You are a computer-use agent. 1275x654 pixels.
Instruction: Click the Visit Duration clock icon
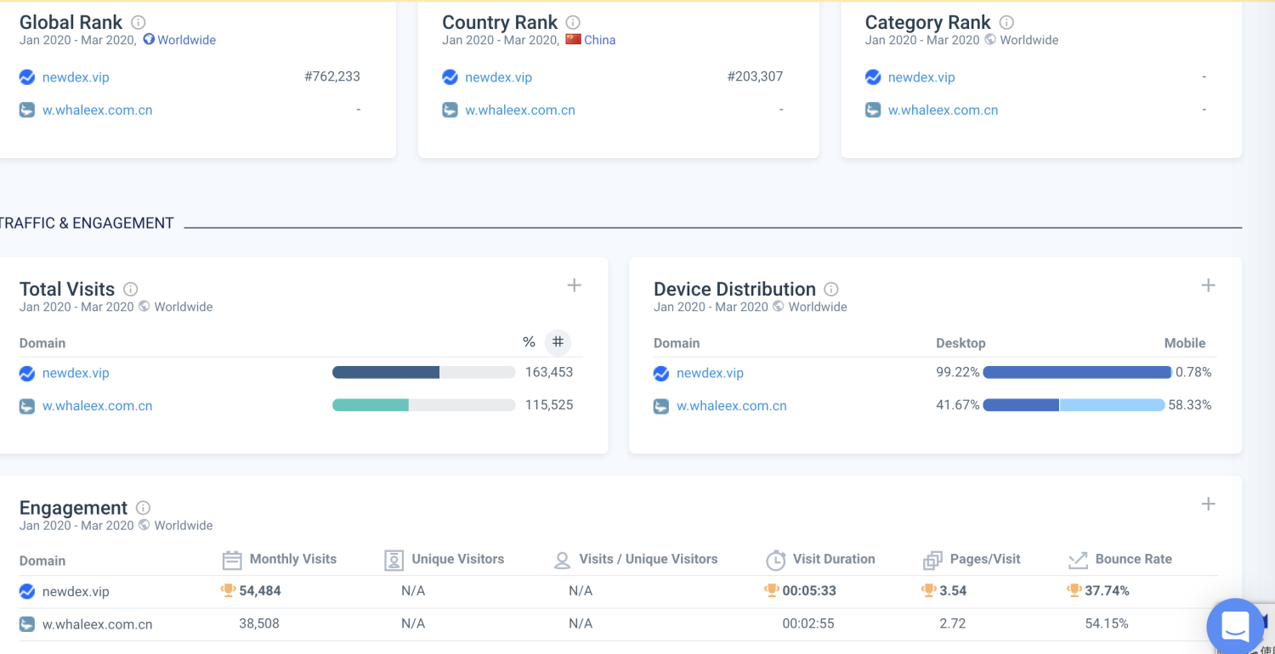[x=775, y=560]
